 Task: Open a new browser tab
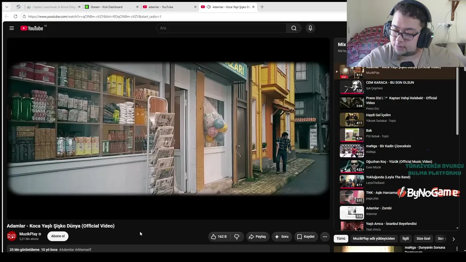[262, 7]
